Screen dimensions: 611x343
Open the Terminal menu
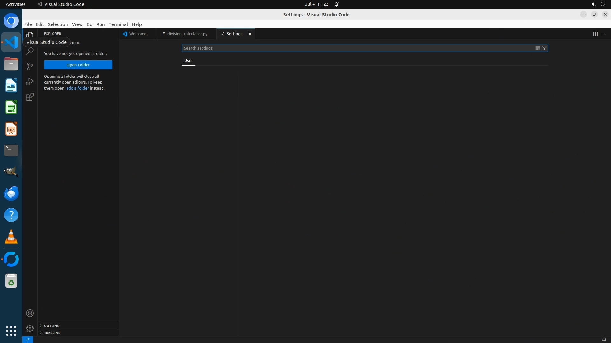(118, 24)
